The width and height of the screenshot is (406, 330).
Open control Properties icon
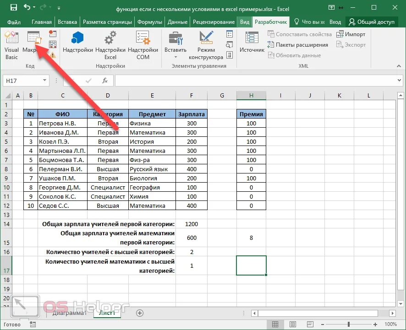(230, 34)
